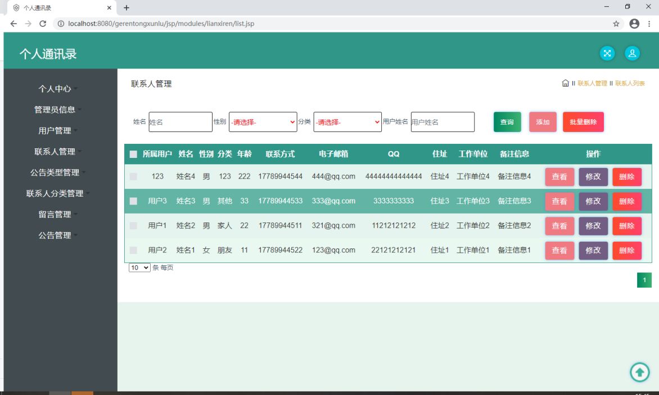The image size is (659, 395).
Task: Click the 查询 search button
Action: (507, 122)
